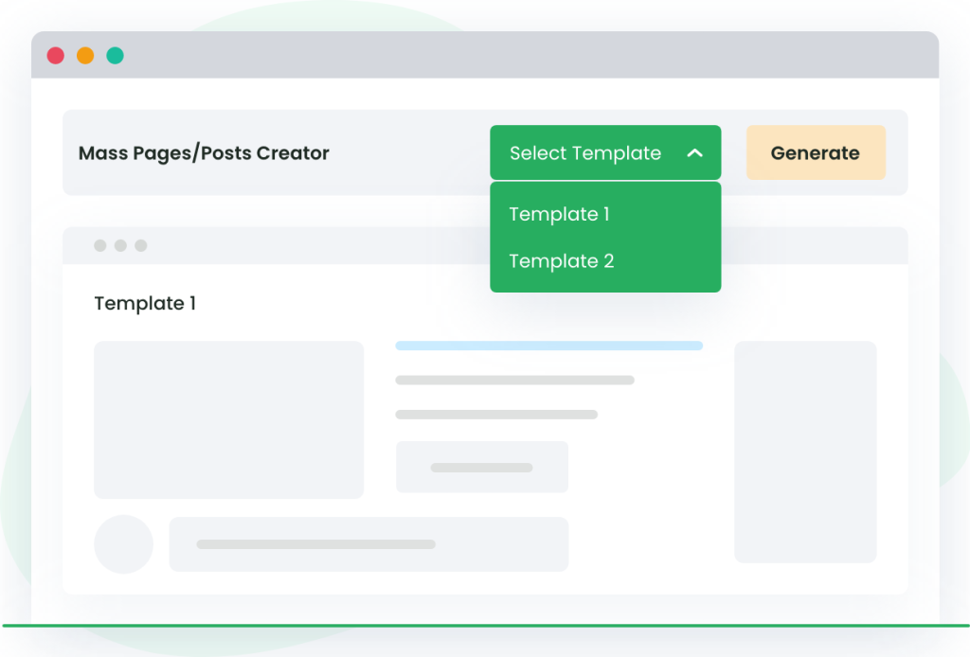Click the wide input placeholder beside the avatar
The height and width of the screenshot is (657, 970).
pos(368,544)
